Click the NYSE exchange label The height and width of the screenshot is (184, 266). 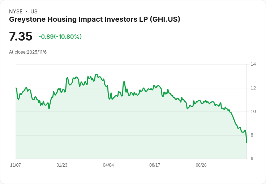[16, 12]
